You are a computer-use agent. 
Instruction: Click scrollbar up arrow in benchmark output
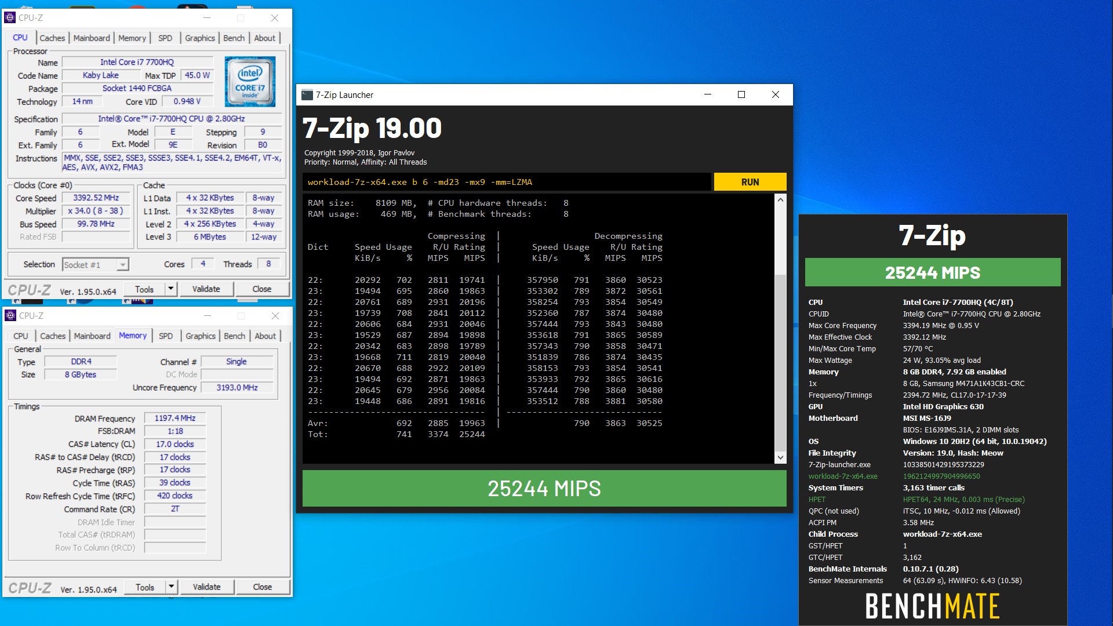coord(780,199)
